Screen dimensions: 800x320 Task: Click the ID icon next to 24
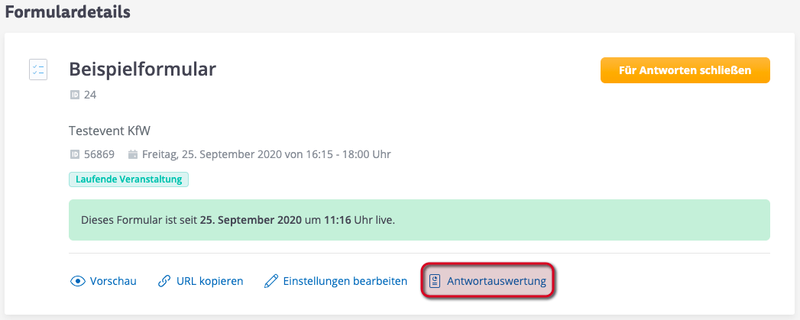(x=75, y=95)
